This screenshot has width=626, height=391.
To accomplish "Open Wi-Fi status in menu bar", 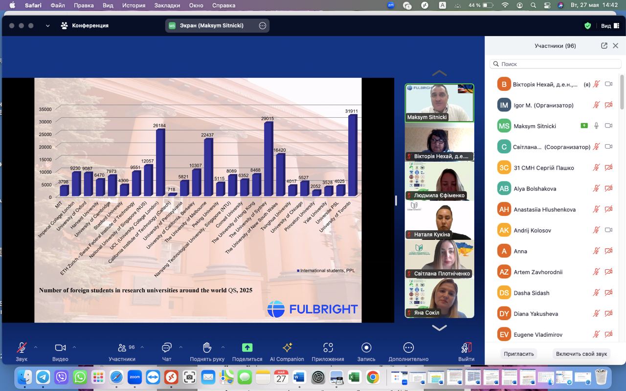I will click(x=505, y=5).
